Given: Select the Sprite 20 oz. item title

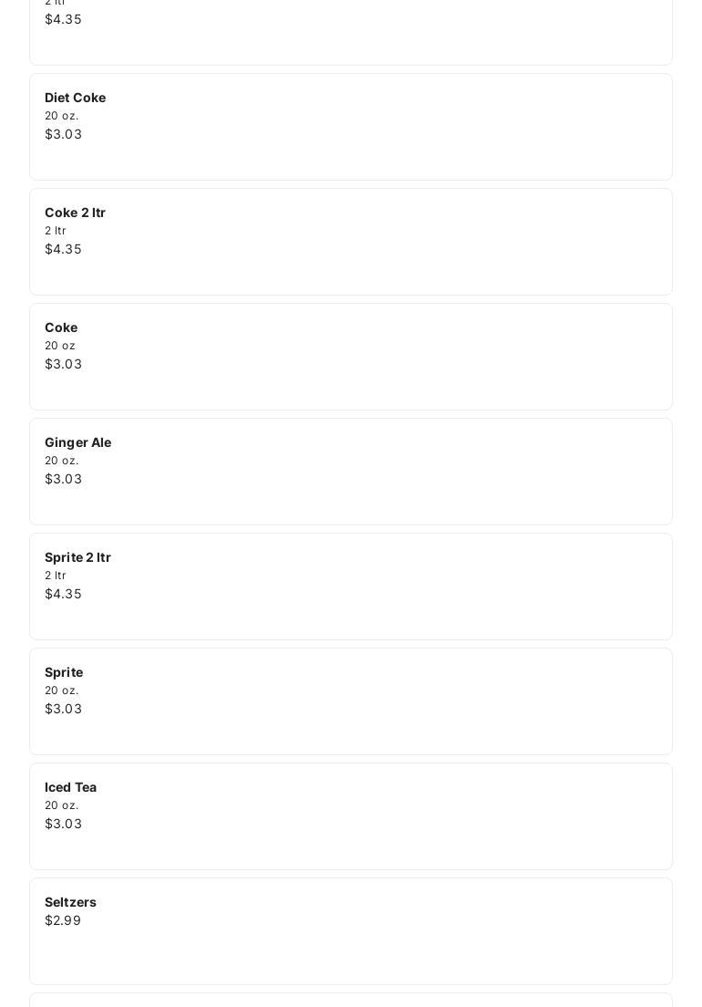Looking at the screenshot, I should click(x=64, y=672).
